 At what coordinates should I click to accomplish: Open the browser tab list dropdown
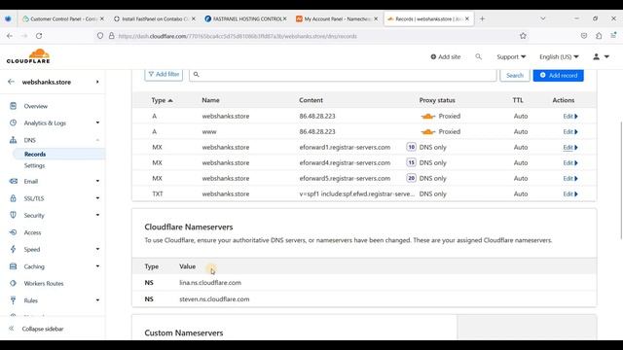point(543,18)
